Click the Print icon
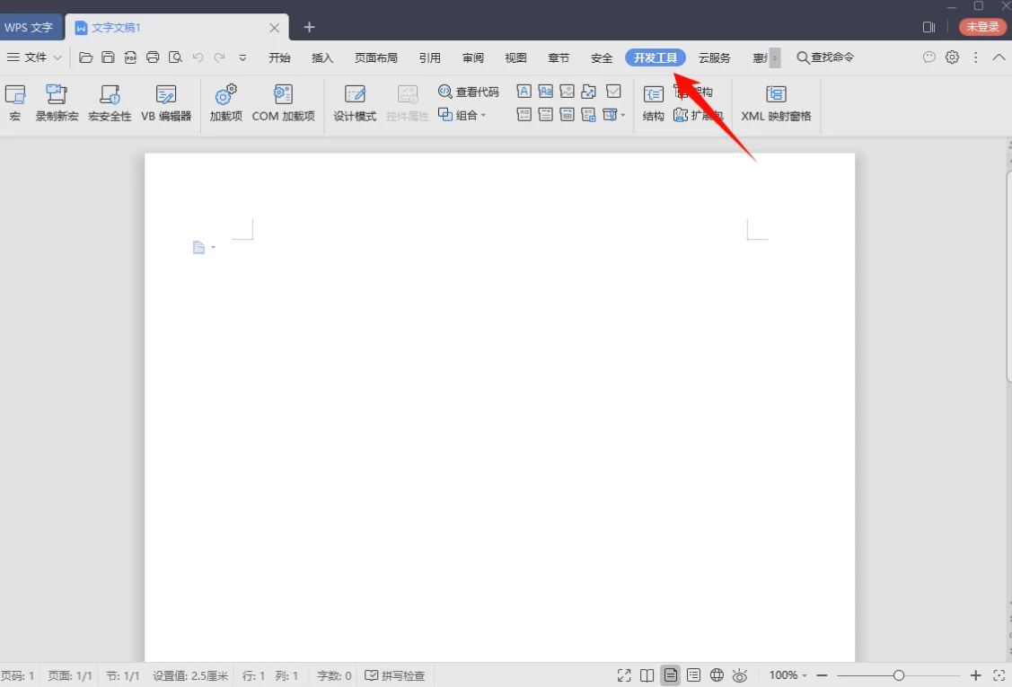1012x687 pixels. [153, 57]
